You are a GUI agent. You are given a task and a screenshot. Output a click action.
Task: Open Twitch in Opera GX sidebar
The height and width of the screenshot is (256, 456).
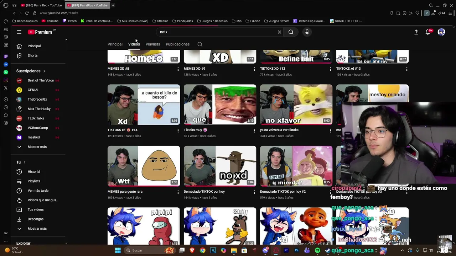6,57
